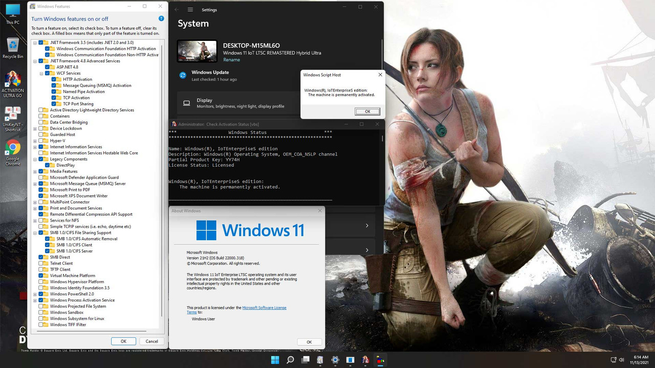Screen dimensions: 655x368
Task: Check the Windows Sandbox checkbox
Action: tap(41, 312)
